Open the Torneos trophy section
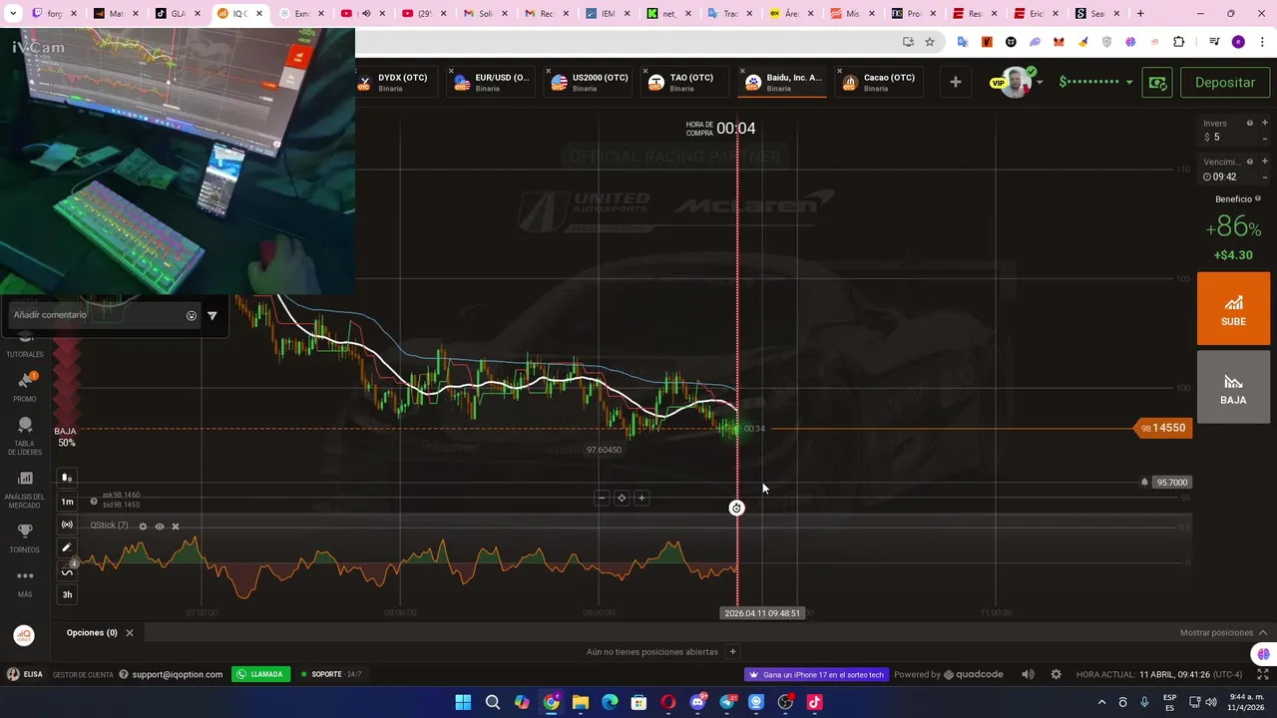Screen dimensions: 1277x718 coord(25,538)
